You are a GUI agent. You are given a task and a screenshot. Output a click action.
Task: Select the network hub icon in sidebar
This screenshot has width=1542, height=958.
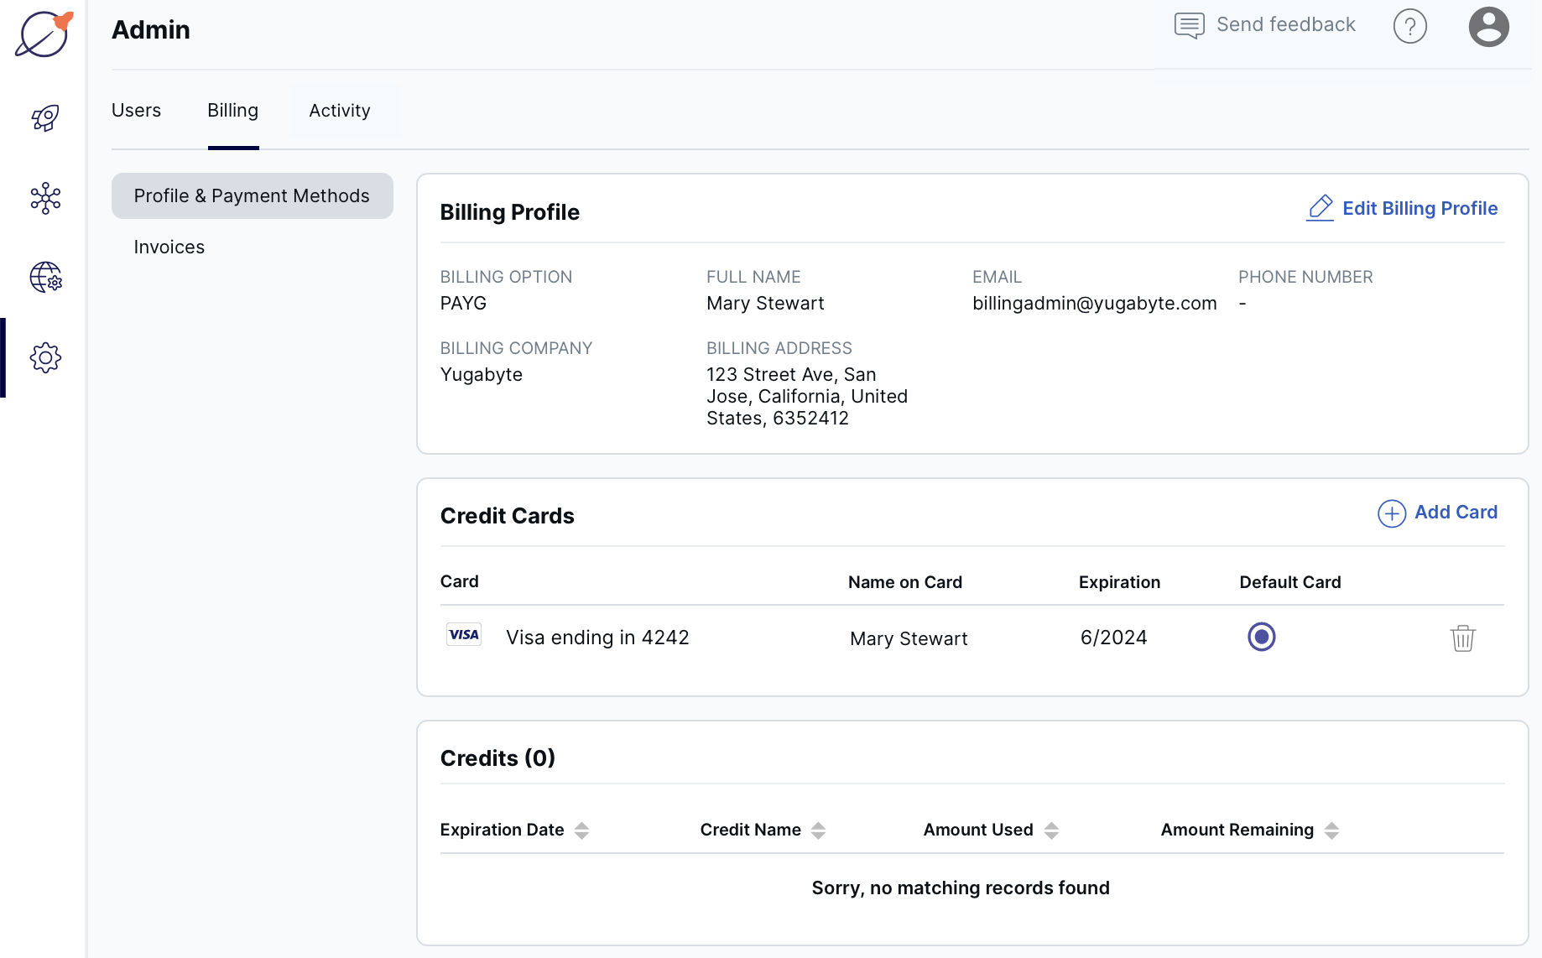44,198
